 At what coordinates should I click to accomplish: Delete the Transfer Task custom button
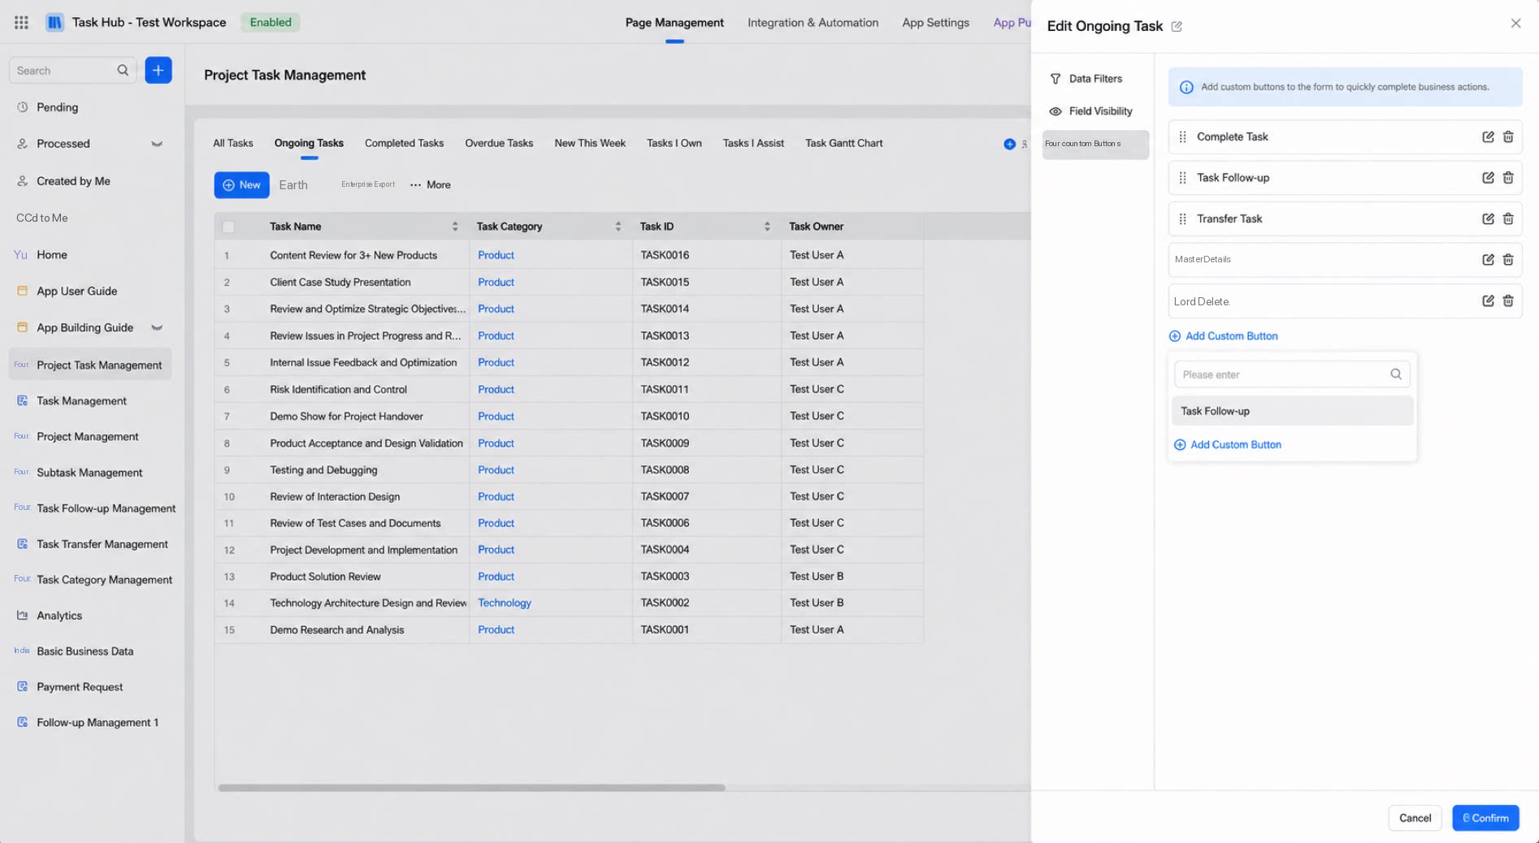click(x=1508, y=218)
